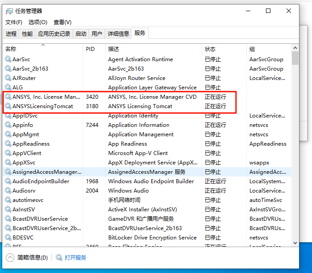Screen dimensions: 312x273
Task: Switch to the 性能 tab
Action: tap(27, 34)
